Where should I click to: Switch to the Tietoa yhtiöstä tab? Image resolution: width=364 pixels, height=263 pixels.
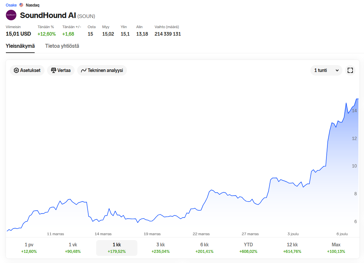62,46
